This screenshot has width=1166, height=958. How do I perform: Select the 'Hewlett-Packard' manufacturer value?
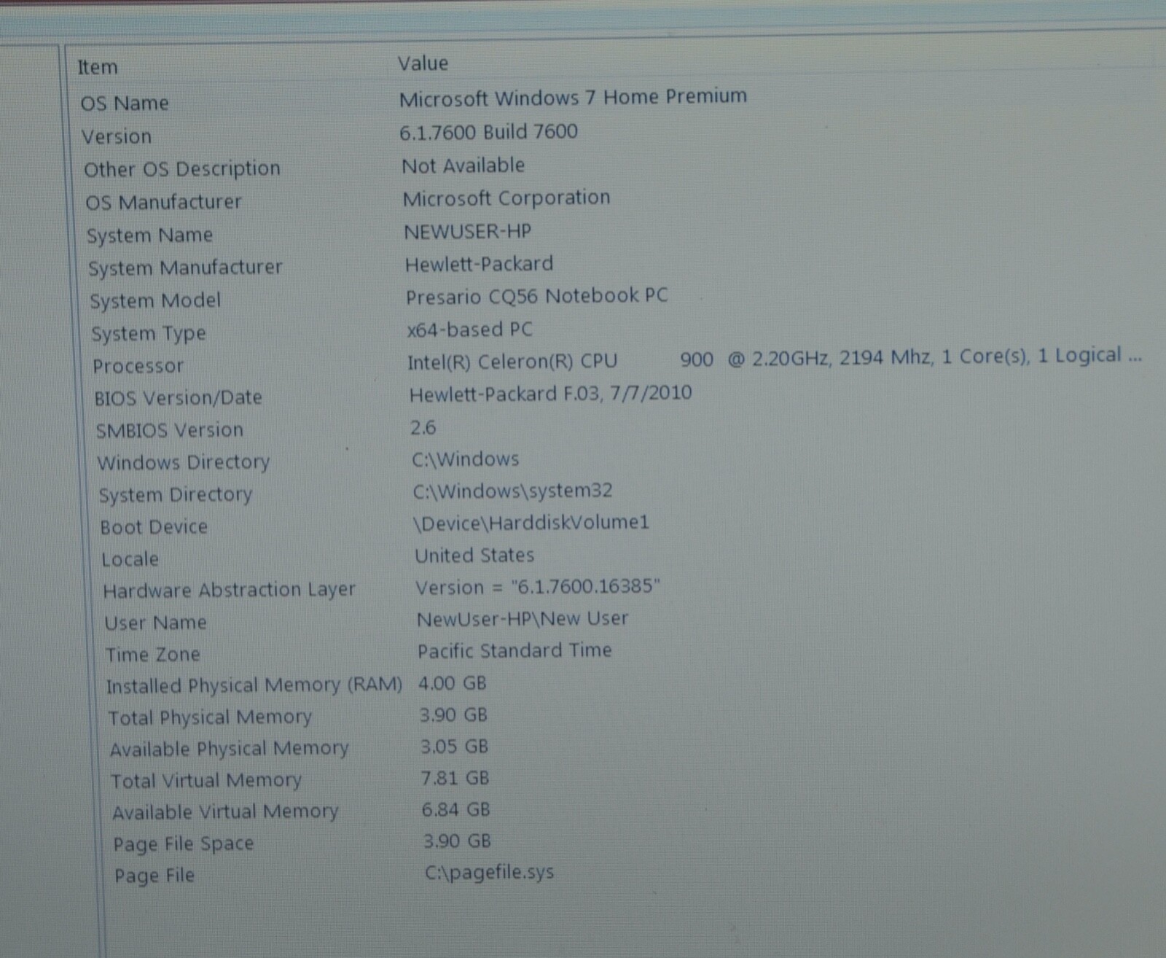coord(479,264)
